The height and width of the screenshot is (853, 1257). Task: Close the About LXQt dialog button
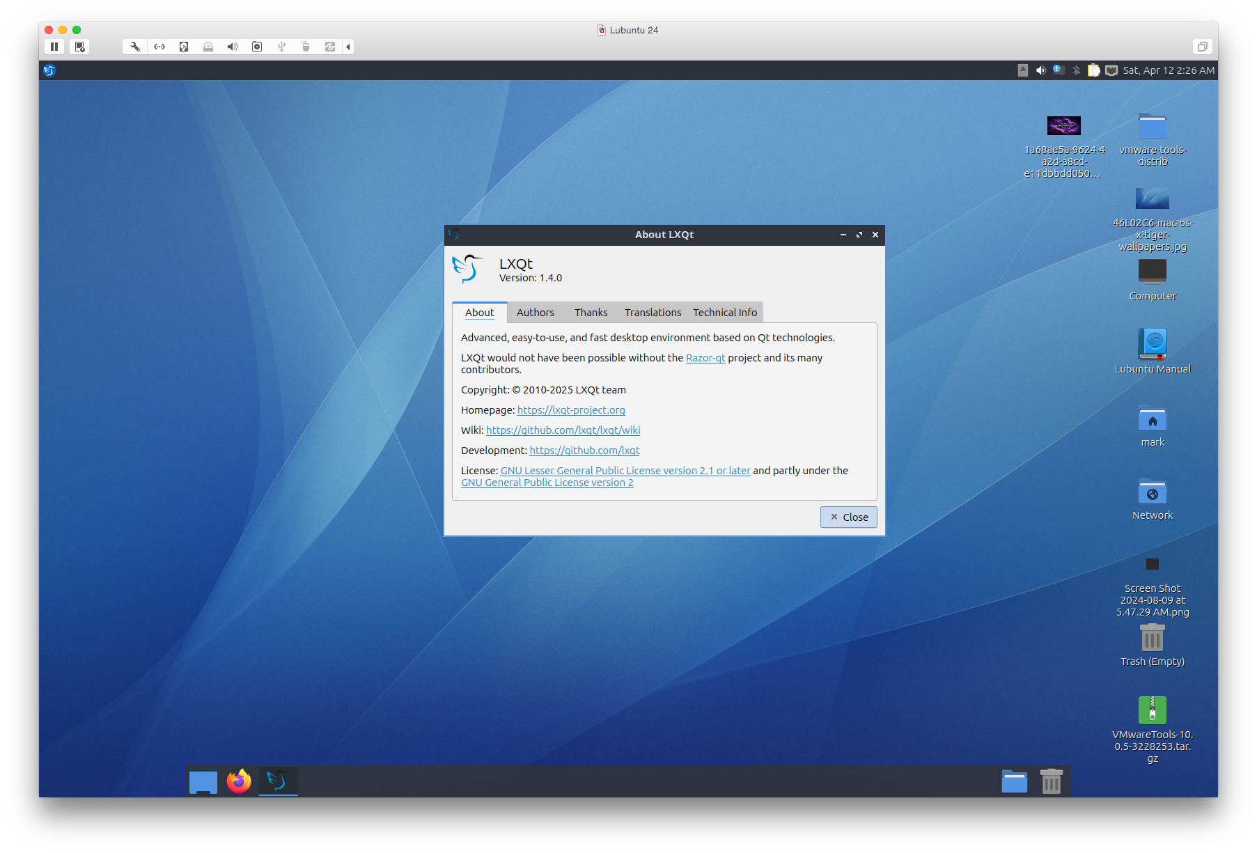848,517
